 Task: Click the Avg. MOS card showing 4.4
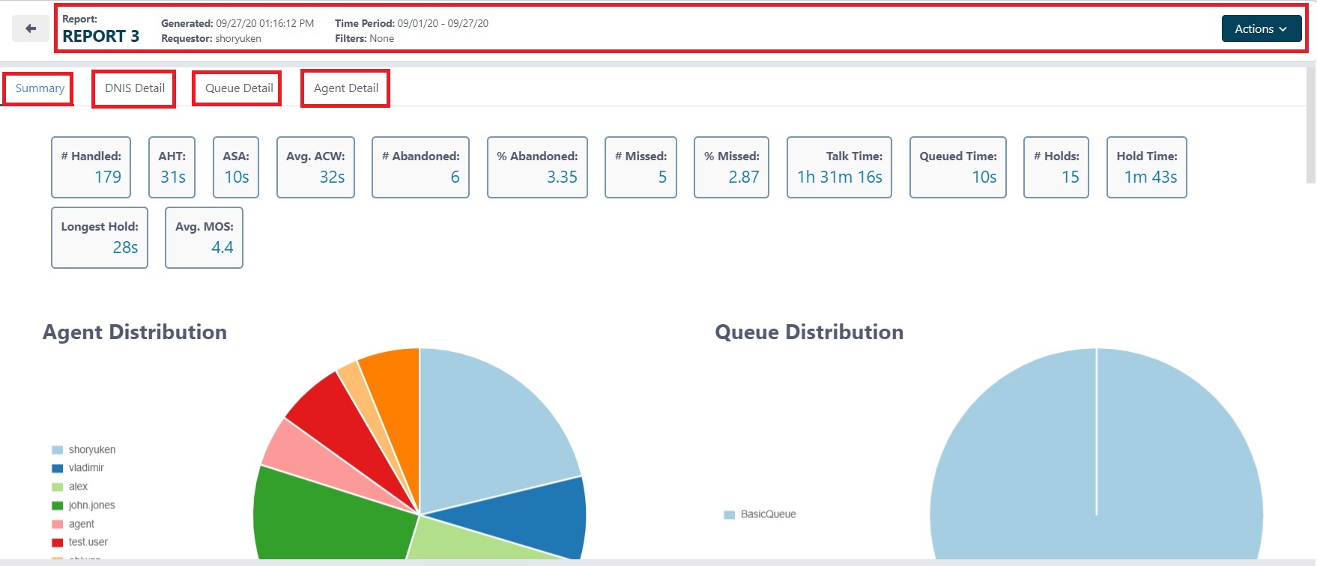pyautogui.click(x=204, y=237)
